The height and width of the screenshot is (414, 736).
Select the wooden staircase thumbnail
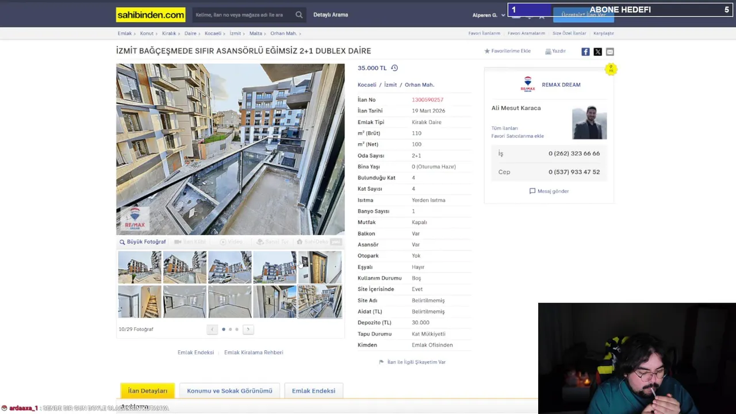140,302
